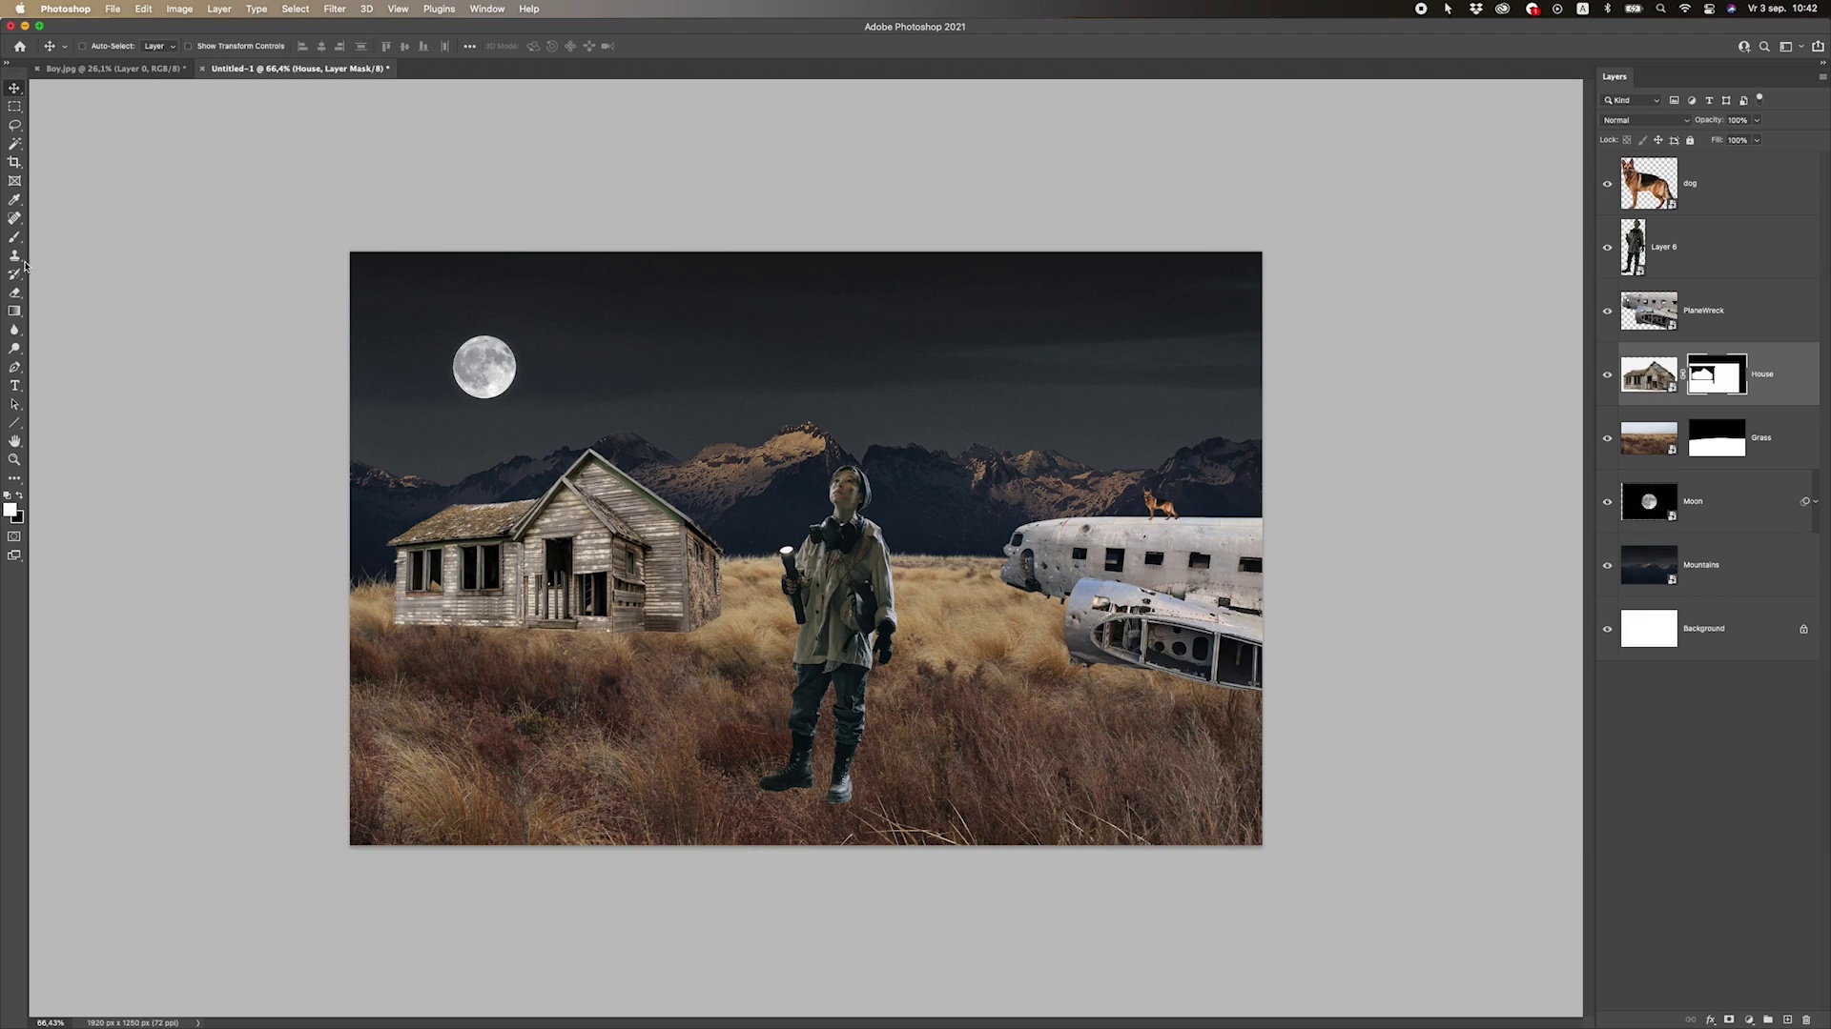Select the Eraser tool

pyautogui.click(x=14, y=293)
